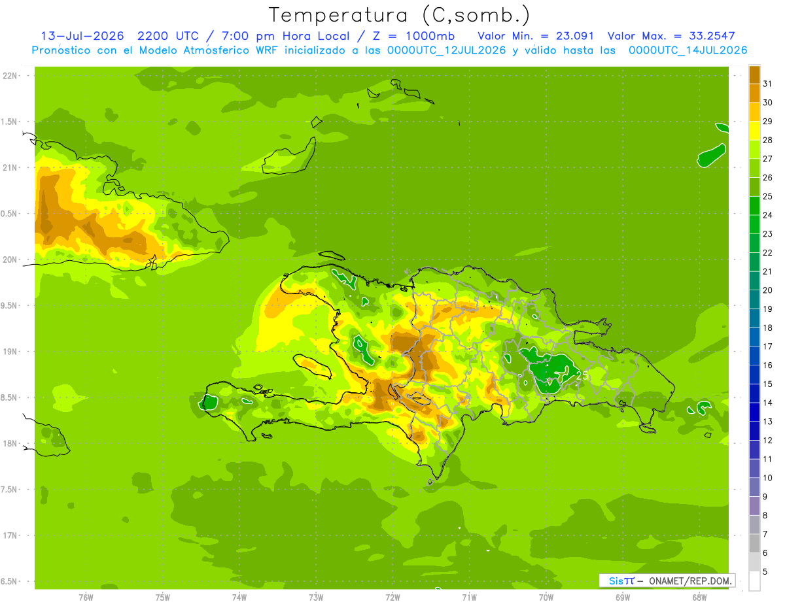Click the colorbar label "24"
Screen dimensions: 785x606
click(767, 215)
